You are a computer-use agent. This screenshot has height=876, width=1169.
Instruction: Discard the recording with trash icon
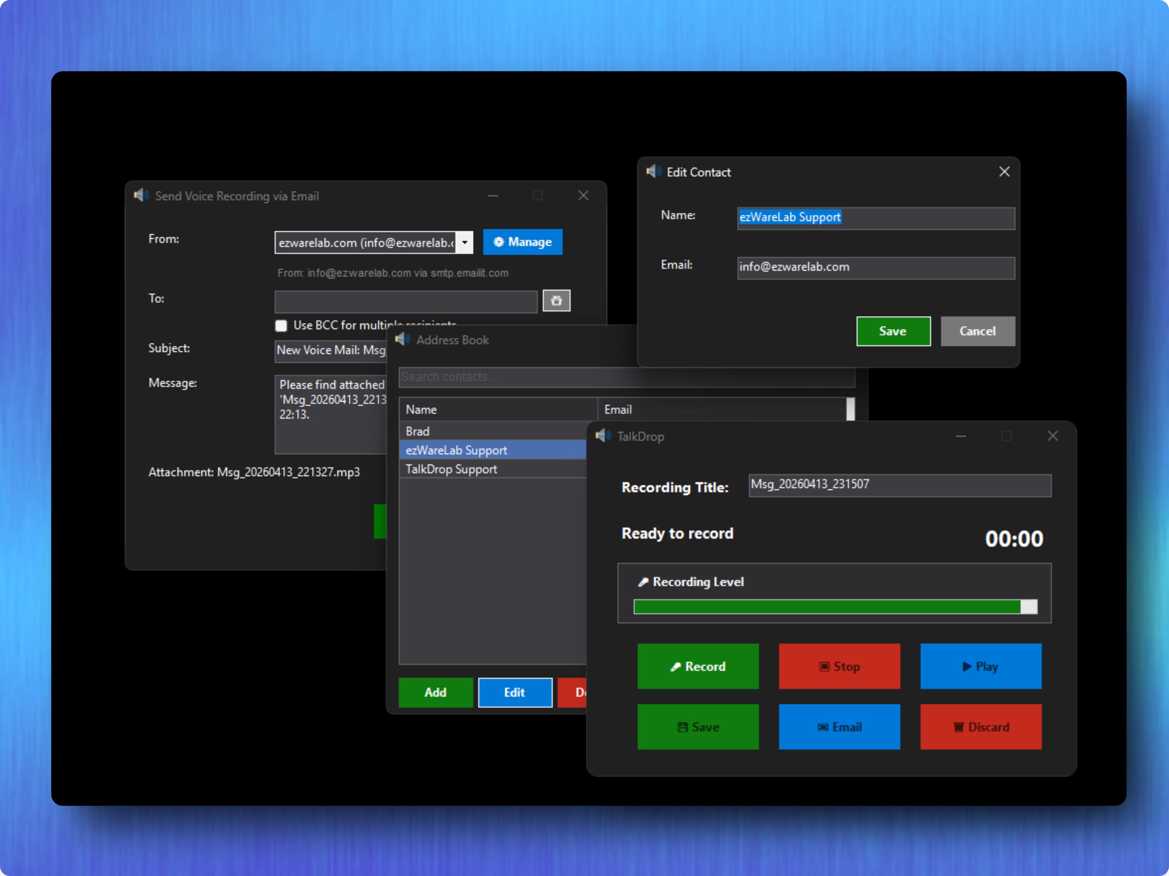980,727
